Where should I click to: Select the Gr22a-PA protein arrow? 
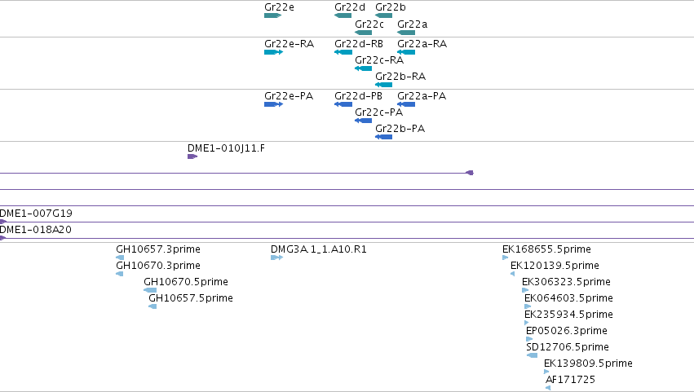[x=406, y=104]
